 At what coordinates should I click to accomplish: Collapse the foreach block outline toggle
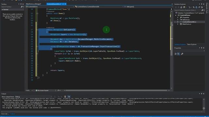tap(38, 54)
